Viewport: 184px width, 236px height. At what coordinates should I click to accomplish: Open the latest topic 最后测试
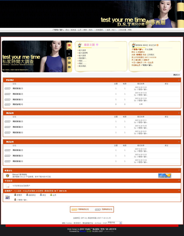82,66
